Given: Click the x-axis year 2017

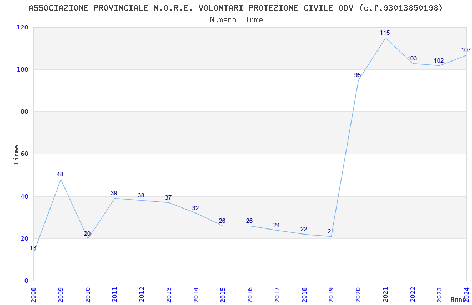Looking at the screenshot, I should pos(277,294).
